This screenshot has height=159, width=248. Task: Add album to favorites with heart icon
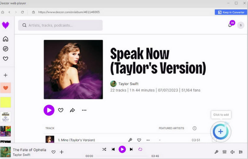(61, 110)
